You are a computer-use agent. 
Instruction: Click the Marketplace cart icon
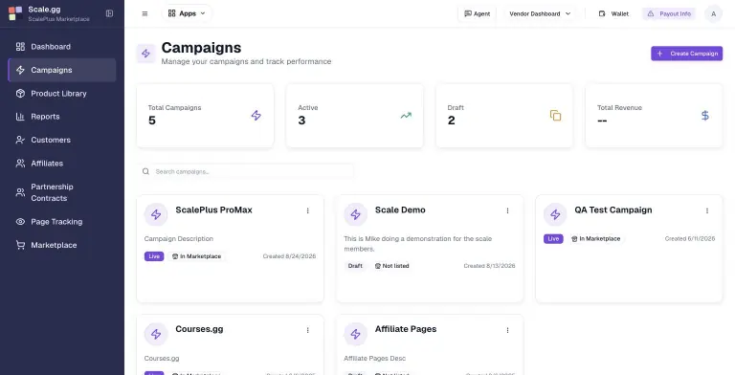pos(20,245)
